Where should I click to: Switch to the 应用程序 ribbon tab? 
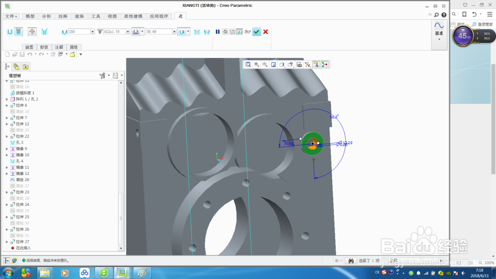[159, 16]
